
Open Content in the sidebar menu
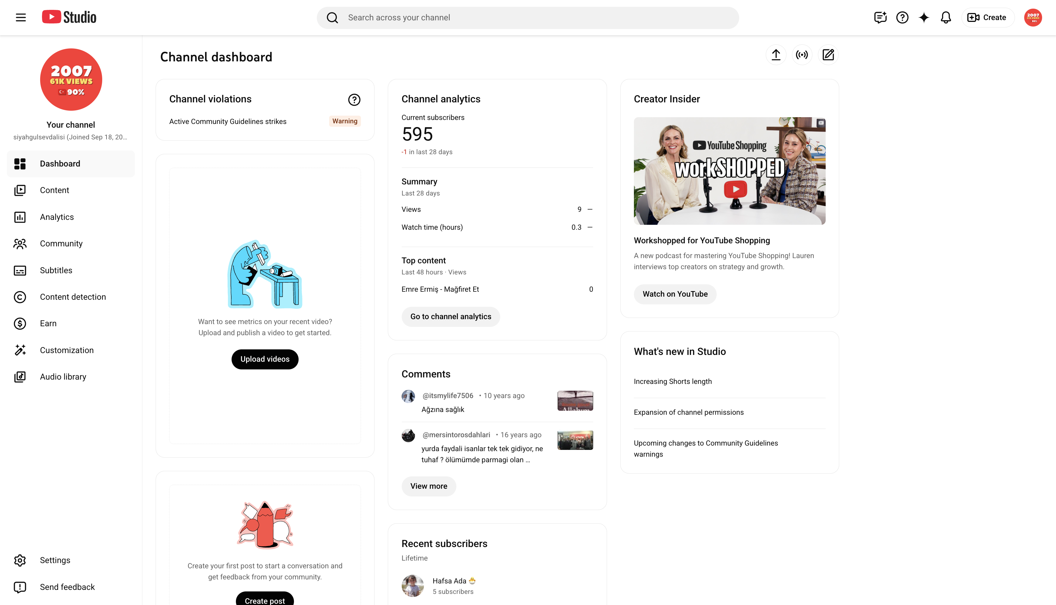[x=71, y=190]
